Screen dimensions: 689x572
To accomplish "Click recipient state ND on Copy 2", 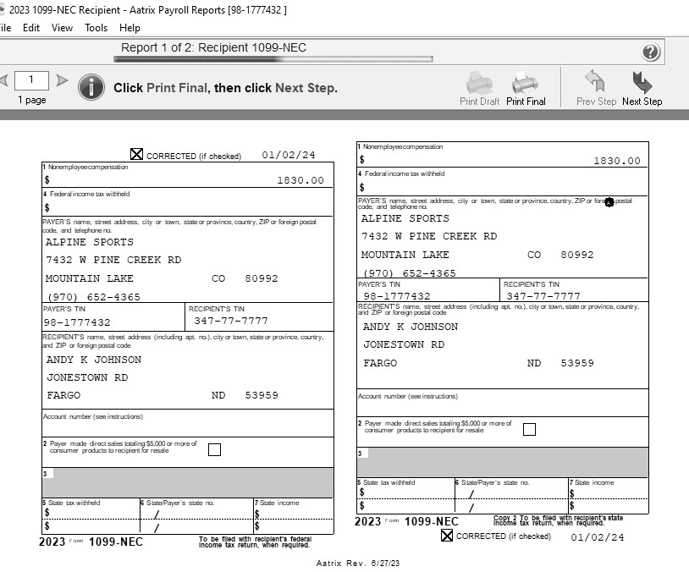I will [x=534, y=363].
